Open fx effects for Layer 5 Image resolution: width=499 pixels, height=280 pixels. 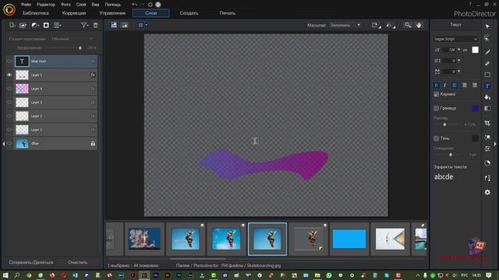click(93, 75)
